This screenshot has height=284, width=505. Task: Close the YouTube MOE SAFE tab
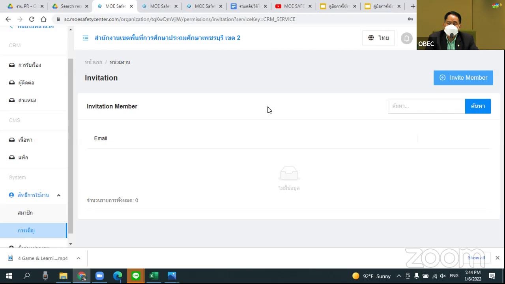(310, 6)
